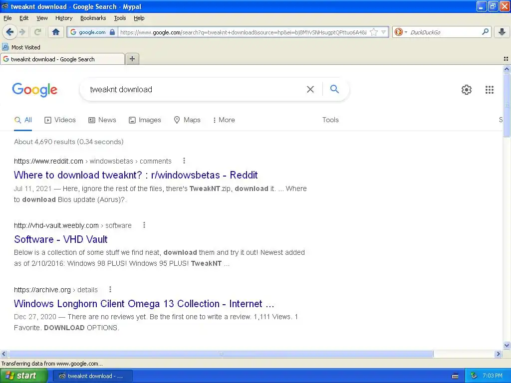Open the Help menu

pyautogui.click(x=139, y=18)
